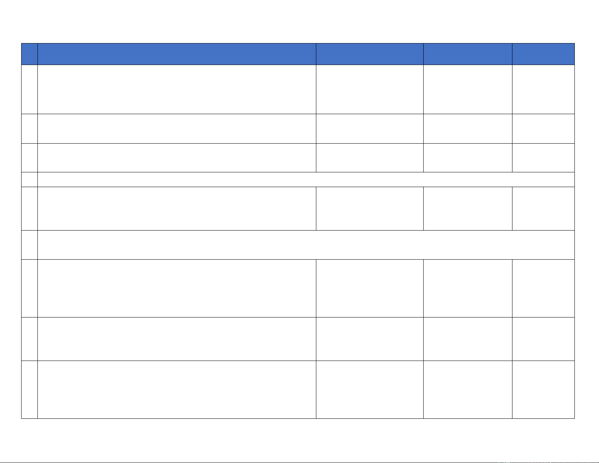The image size is (599, 463).
Task: Click the wide cell in first body row
Action: tap(176, 89)
